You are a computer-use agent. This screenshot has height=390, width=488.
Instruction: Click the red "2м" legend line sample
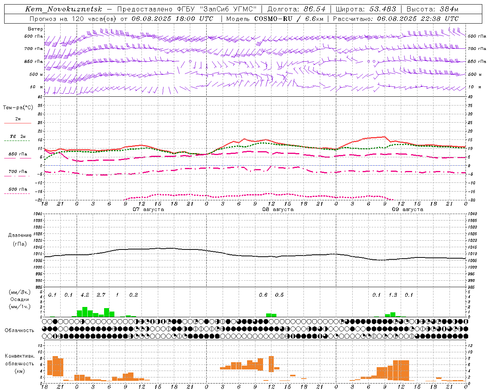(18, 123)
